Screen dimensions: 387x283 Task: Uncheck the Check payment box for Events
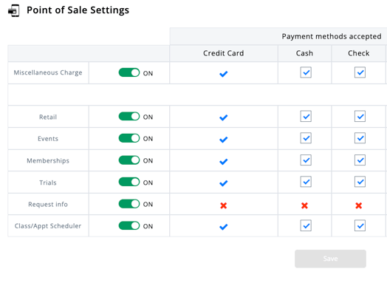point(360,138)
